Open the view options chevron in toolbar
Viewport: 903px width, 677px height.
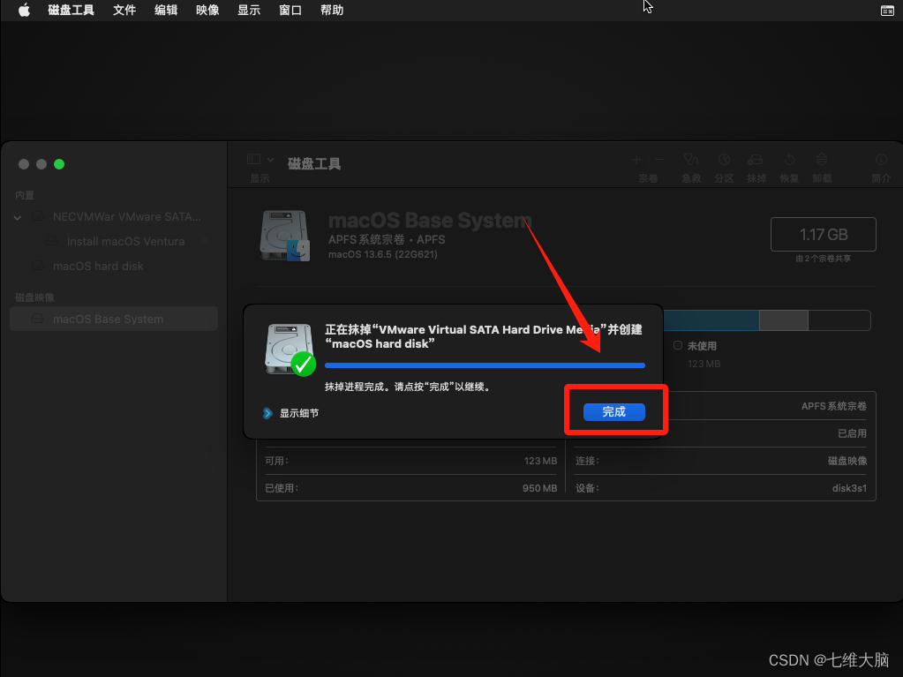pos(270,160)
